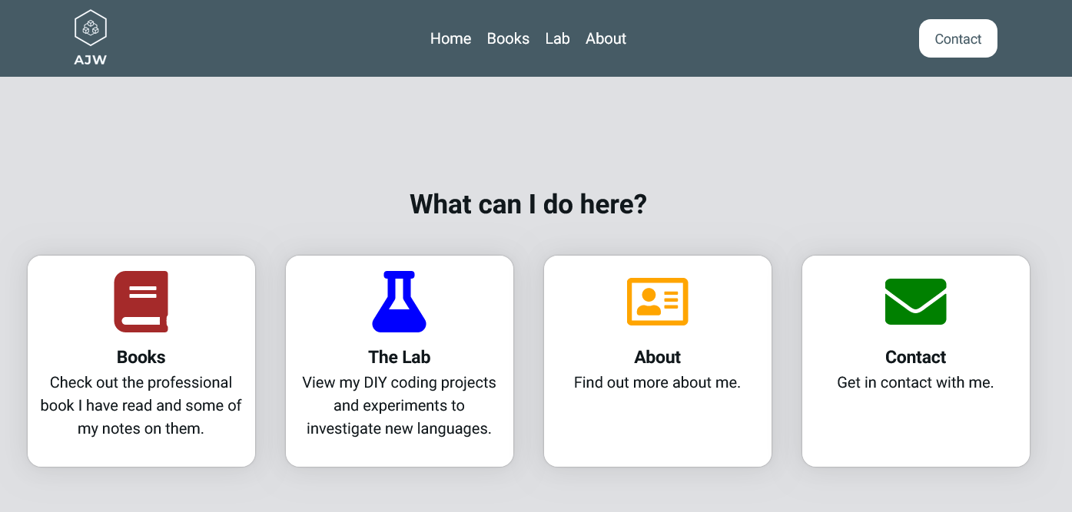Screen dimensions: 1072x512
Task: Click the orange ID card icon
Action: tap(658, 302)
